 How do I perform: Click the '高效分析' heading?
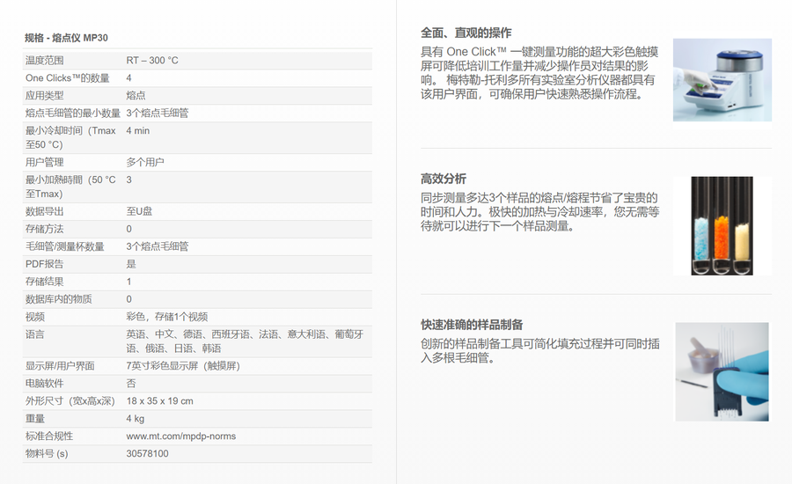pos(443,179)
